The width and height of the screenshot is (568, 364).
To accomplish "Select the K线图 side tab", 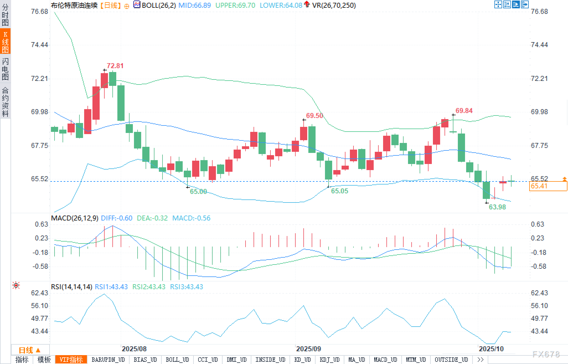I will coord(5,42).
